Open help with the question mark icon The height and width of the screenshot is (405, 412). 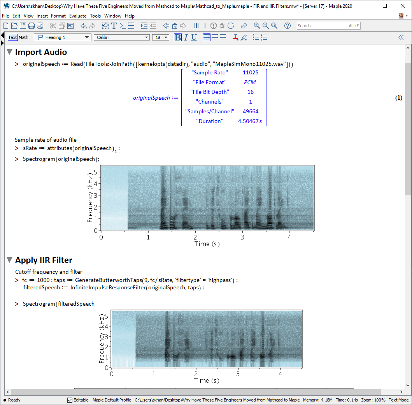288,26
